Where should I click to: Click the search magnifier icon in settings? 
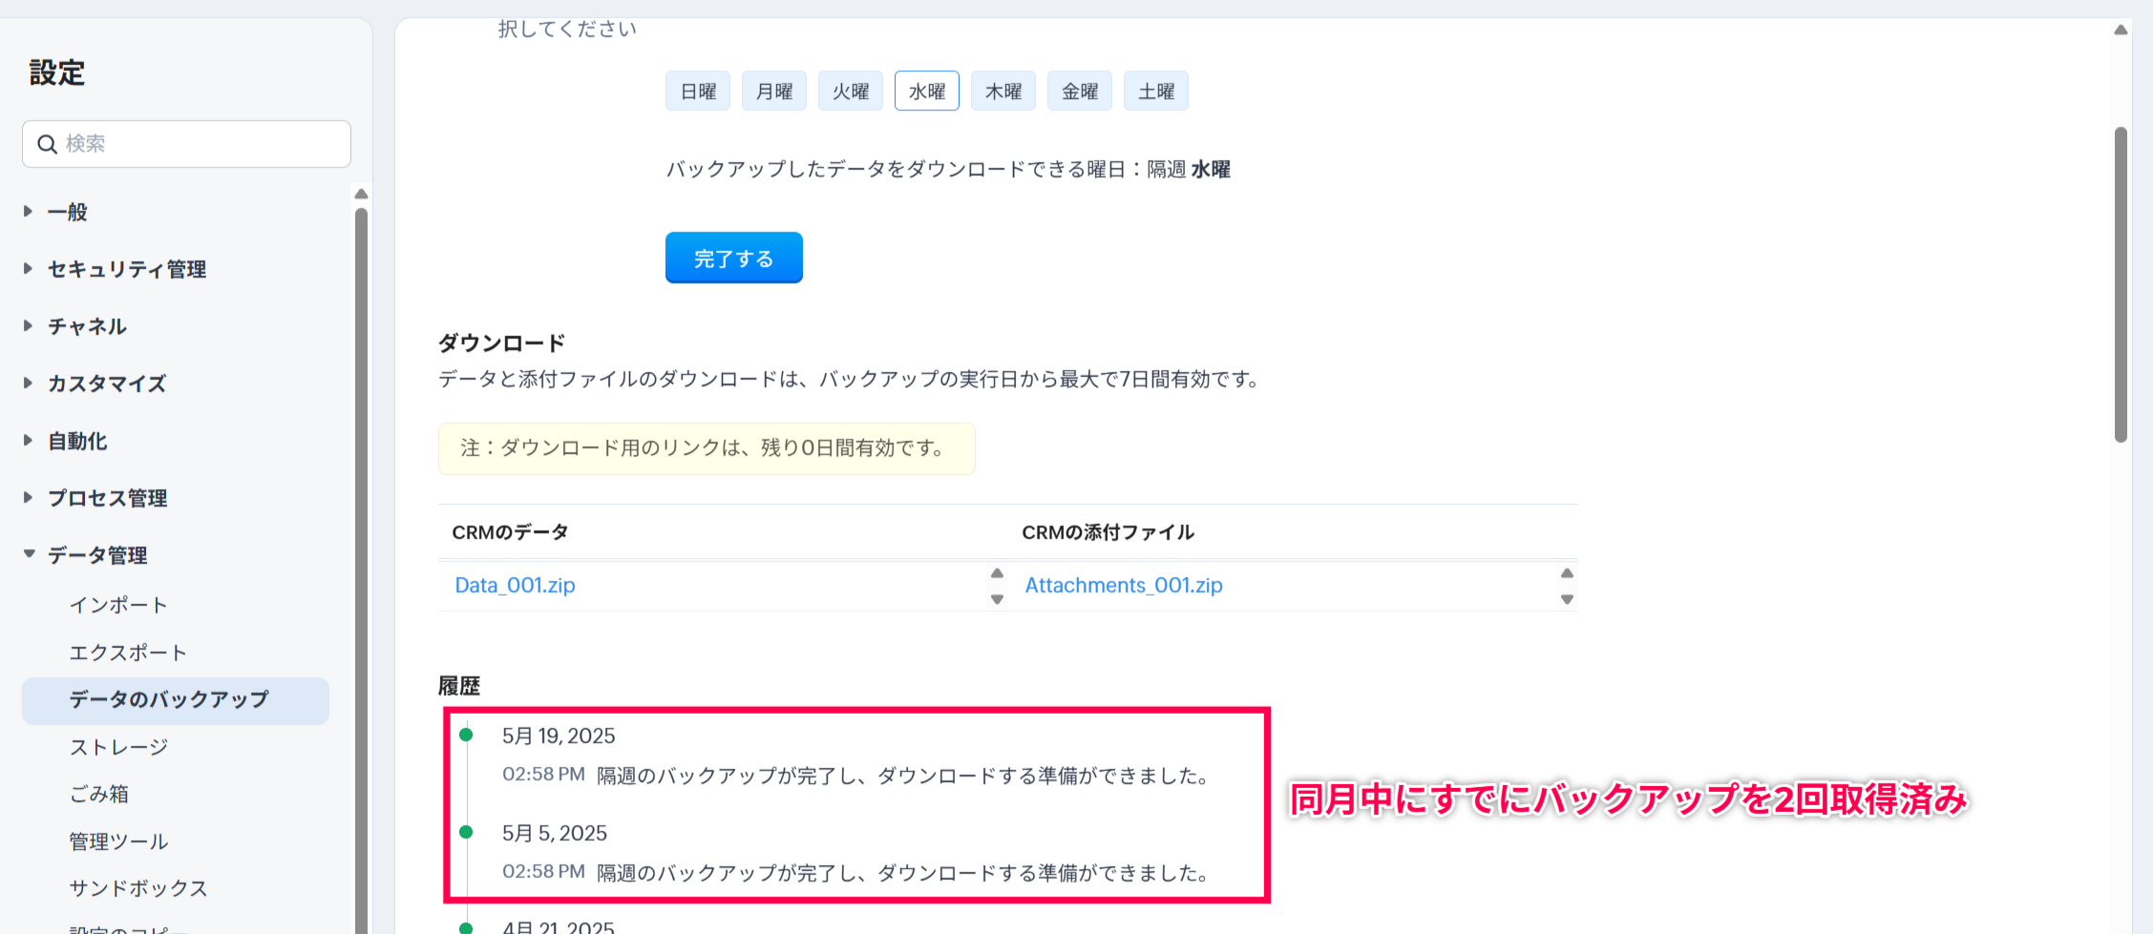[47, 144]
